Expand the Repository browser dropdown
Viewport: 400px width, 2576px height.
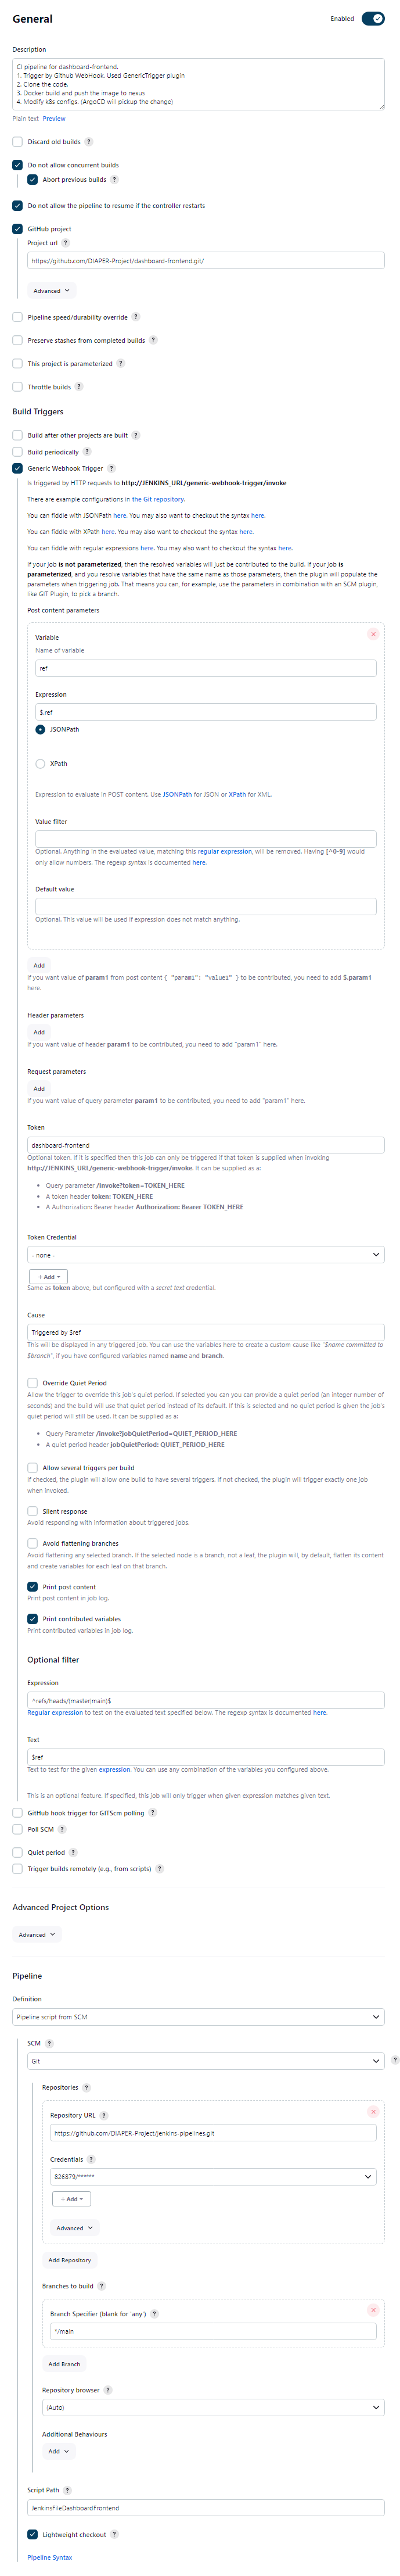[x=213, y=2407]
